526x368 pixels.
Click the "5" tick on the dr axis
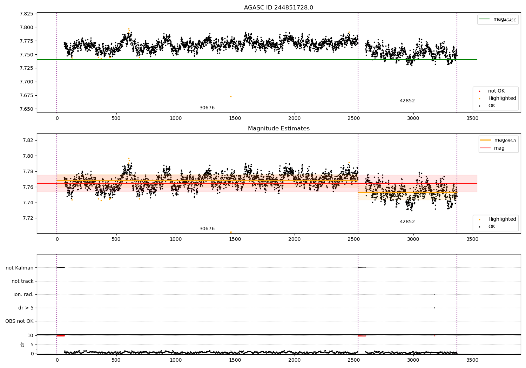pyautogui.click(x=32, y=345)
